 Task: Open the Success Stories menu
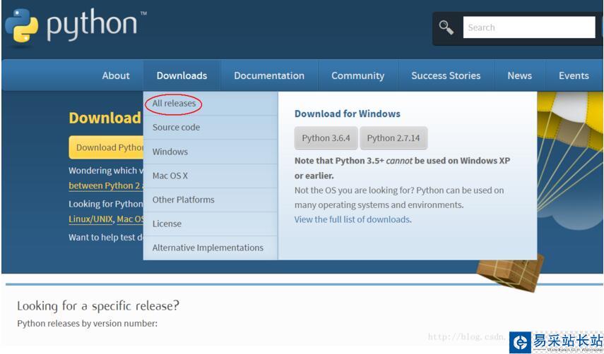[x=446, y=75]
